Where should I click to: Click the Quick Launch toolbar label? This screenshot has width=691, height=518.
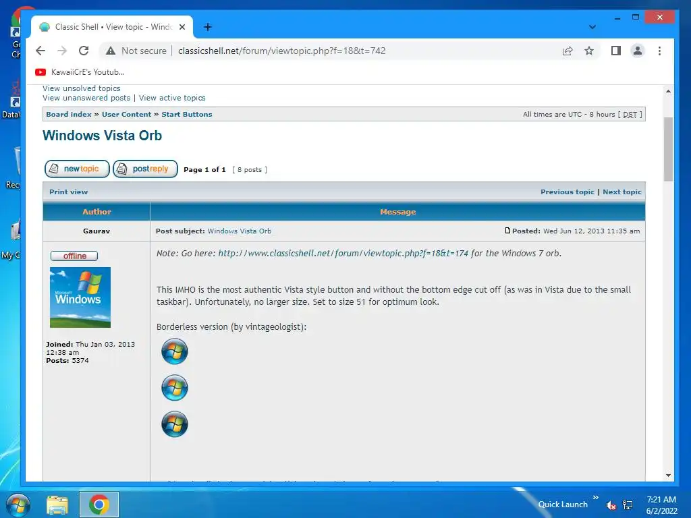tap(563, 505)
